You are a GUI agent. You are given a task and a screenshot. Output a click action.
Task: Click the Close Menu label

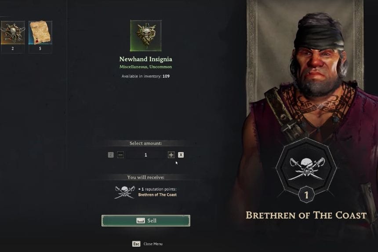pos(153,244)
